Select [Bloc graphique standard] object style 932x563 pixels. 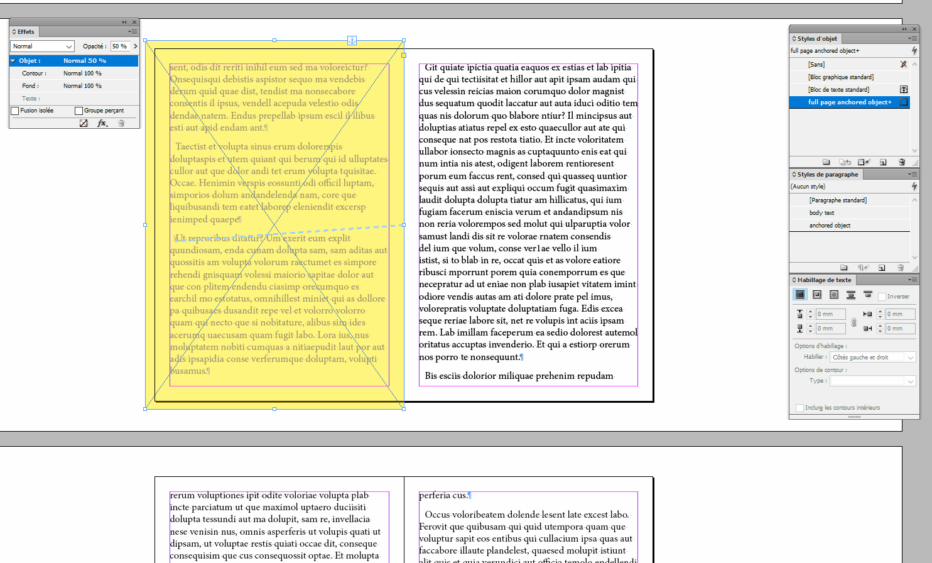pyautogui.click(x=850, y=77)
